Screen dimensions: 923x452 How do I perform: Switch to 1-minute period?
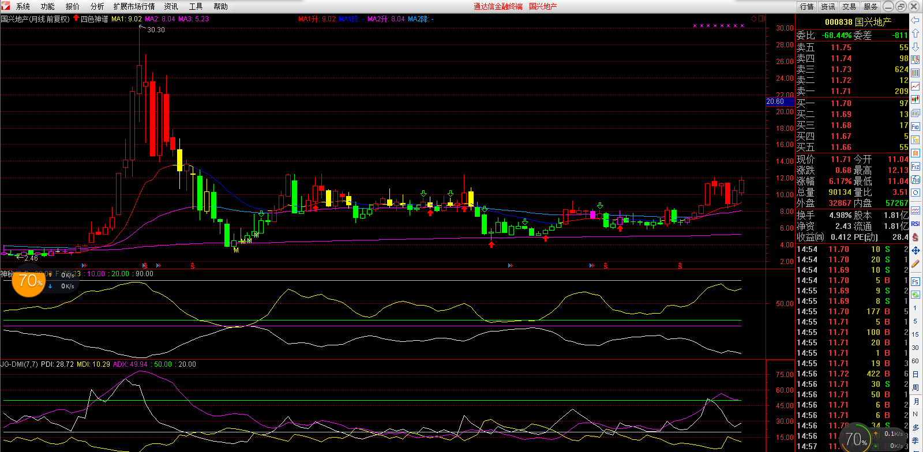tap(915, 308)
